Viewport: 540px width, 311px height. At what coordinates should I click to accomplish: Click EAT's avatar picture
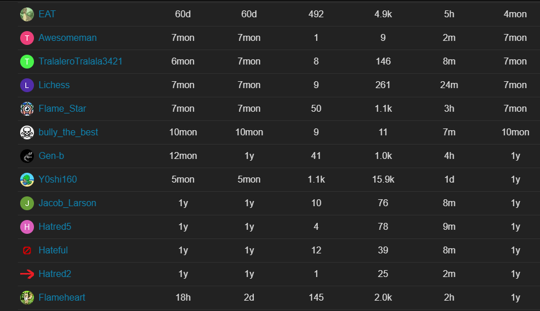26,14
